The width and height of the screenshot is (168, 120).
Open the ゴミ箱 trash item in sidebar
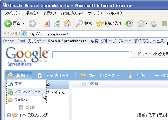[x=27, y=107]
